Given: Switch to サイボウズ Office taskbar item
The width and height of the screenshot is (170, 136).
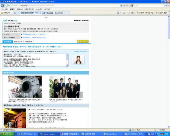Looking at the screenshot, I should (x=27, y=134).
